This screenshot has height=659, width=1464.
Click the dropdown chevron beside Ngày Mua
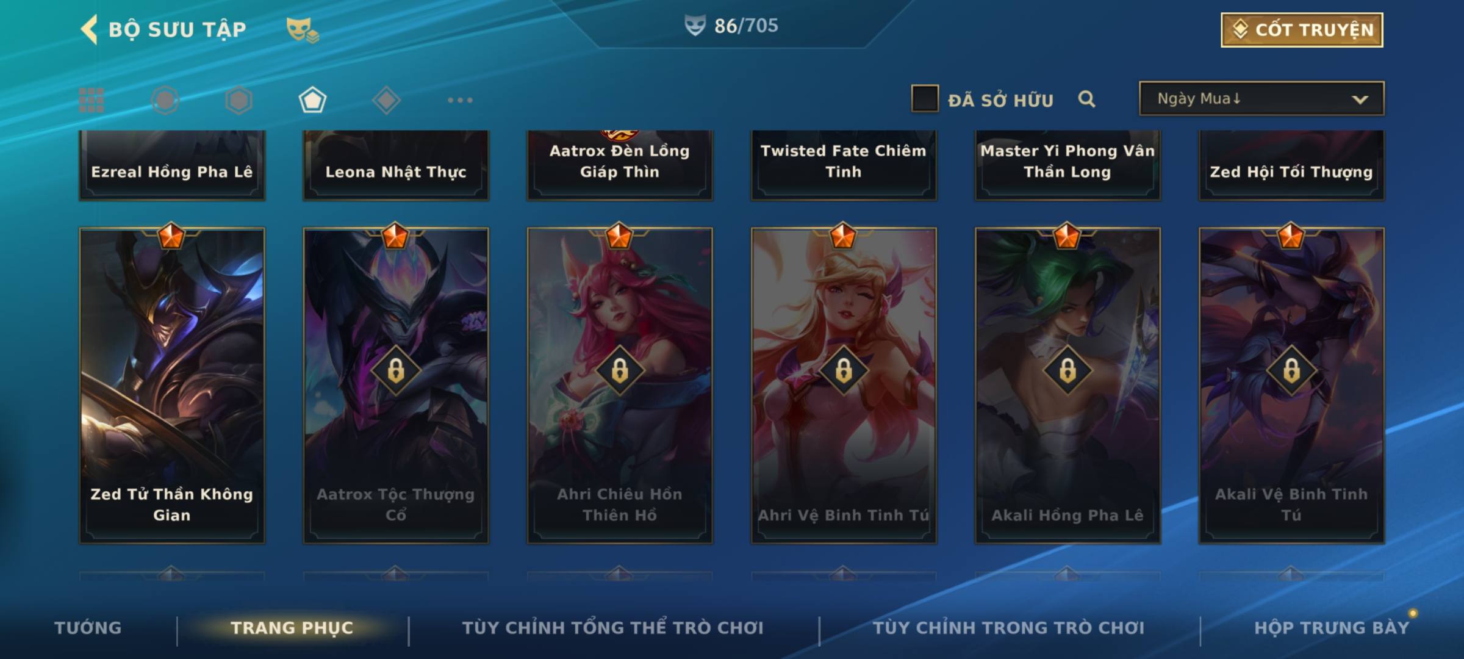tap(1360, 99)
